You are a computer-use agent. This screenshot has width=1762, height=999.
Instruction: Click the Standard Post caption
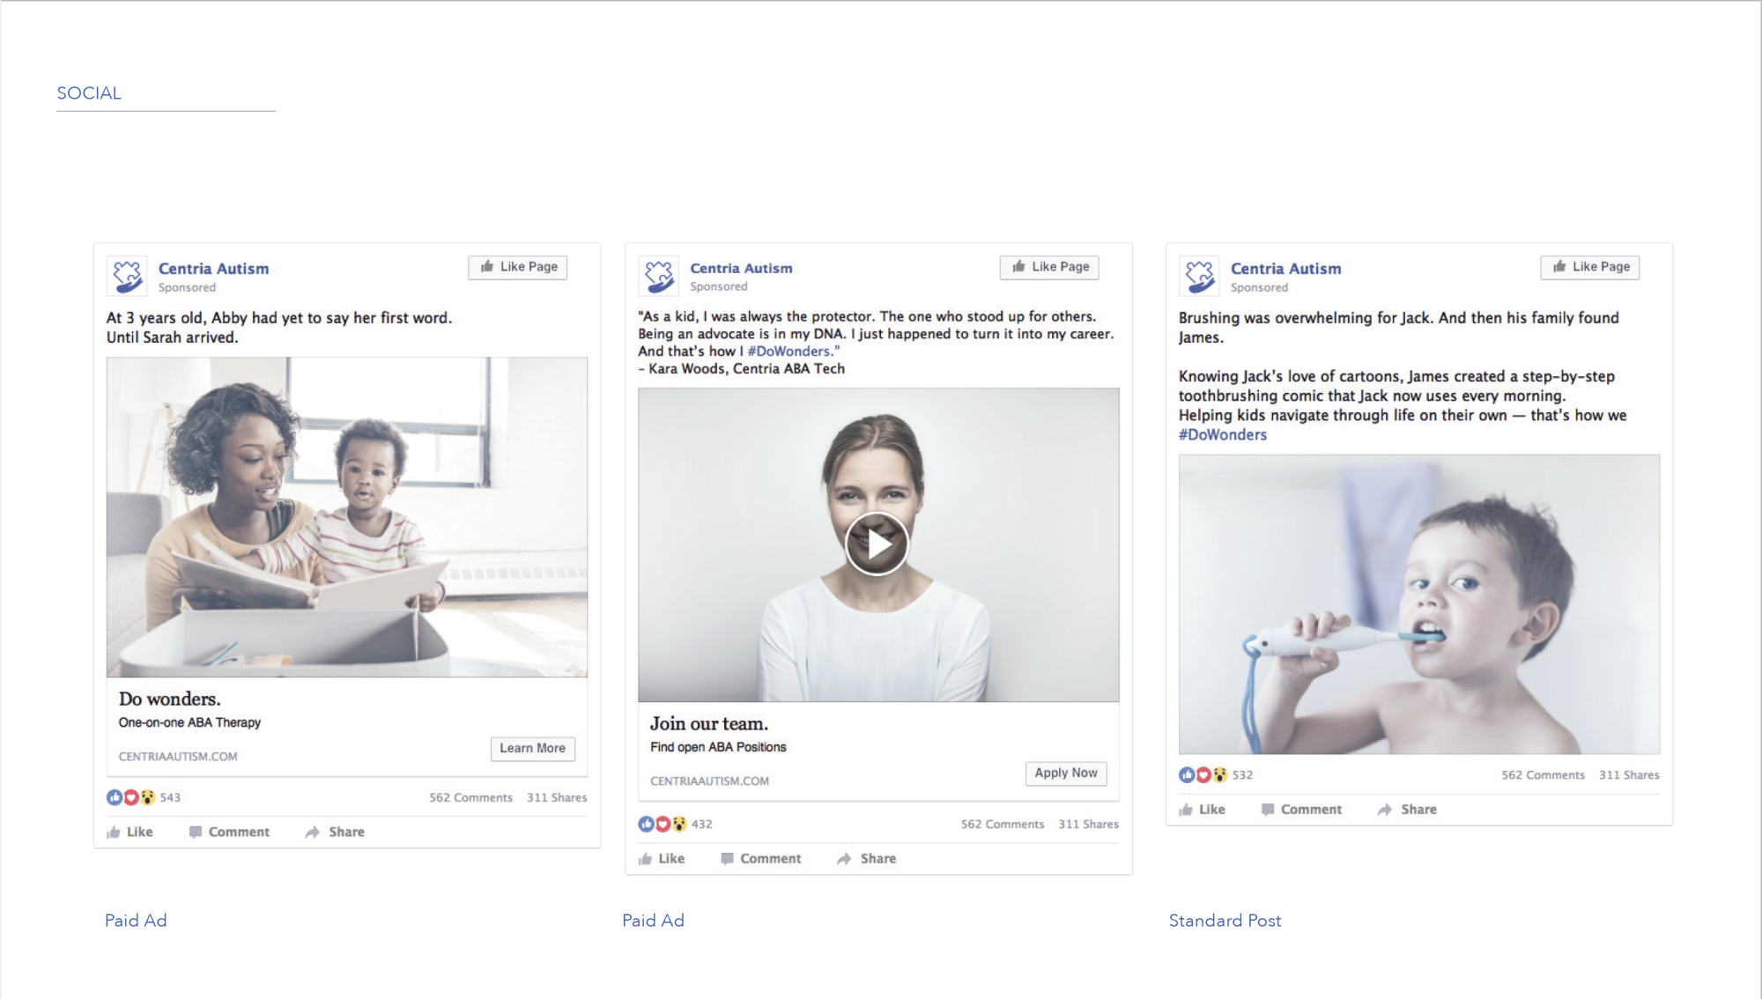pyautogui.click(x=1225, y=921)
